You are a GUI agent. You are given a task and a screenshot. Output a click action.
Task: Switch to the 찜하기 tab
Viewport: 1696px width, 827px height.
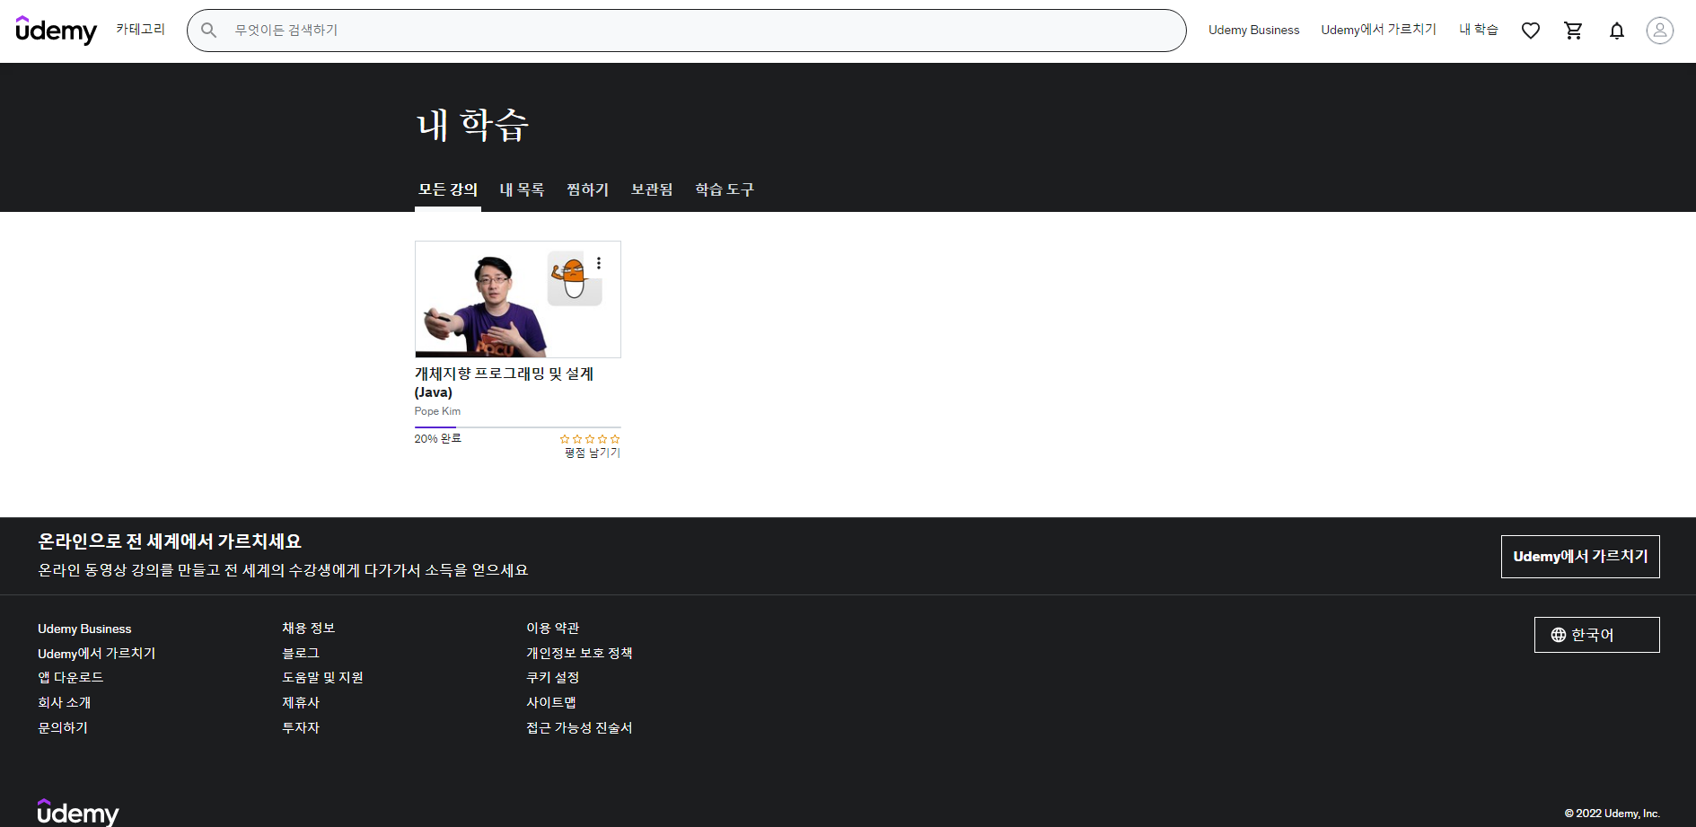click(x=588, y=189)
